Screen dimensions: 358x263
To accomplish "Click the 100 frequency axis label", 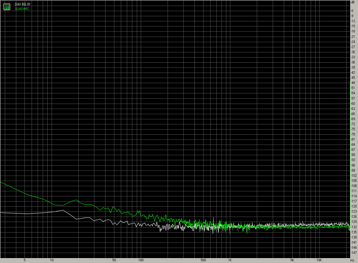I will coord(141,260).
